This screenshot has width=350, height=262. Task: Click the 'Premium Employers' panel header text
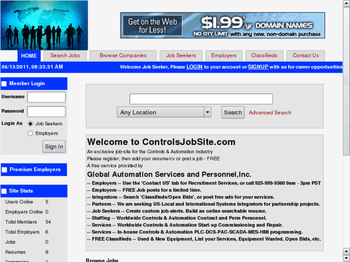pyautogui.click(x=35, y=170)
